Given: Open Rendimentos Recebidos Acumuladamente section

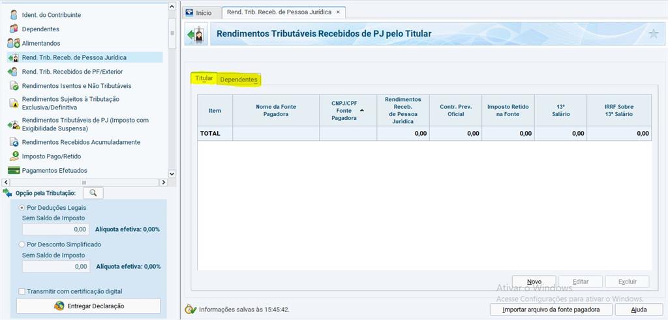Looking at the screenshot, I should (81, 142).
